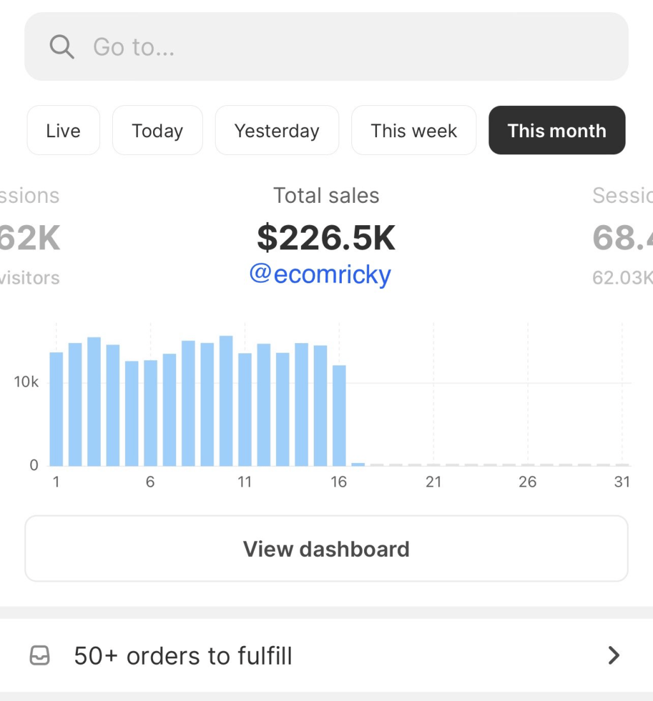Select the Today filter

(157, 130)
